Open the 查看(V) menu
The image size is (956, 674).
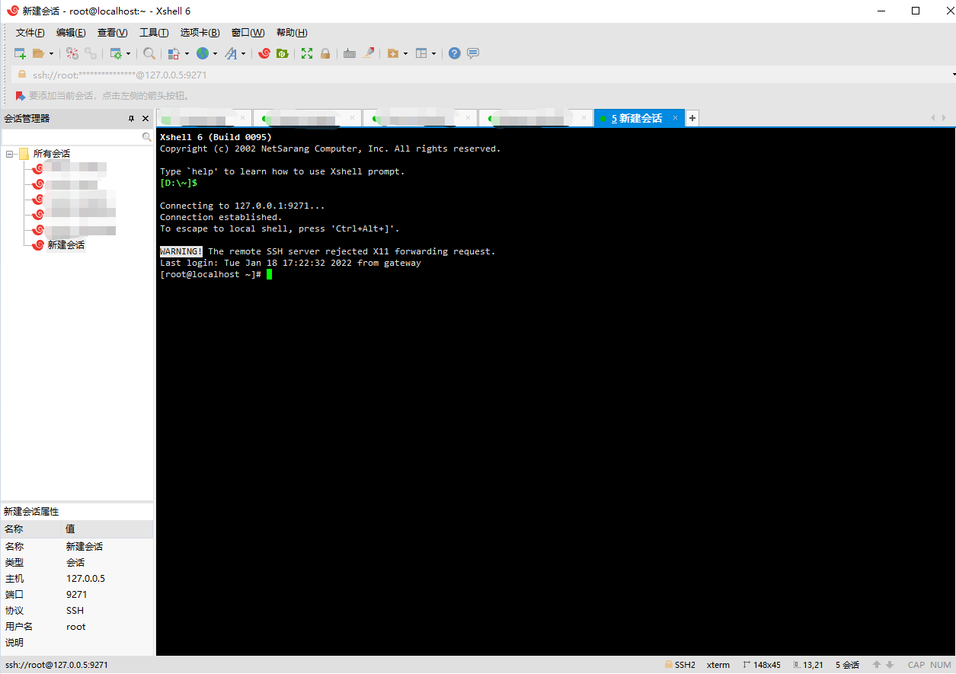tap(112, 33)
